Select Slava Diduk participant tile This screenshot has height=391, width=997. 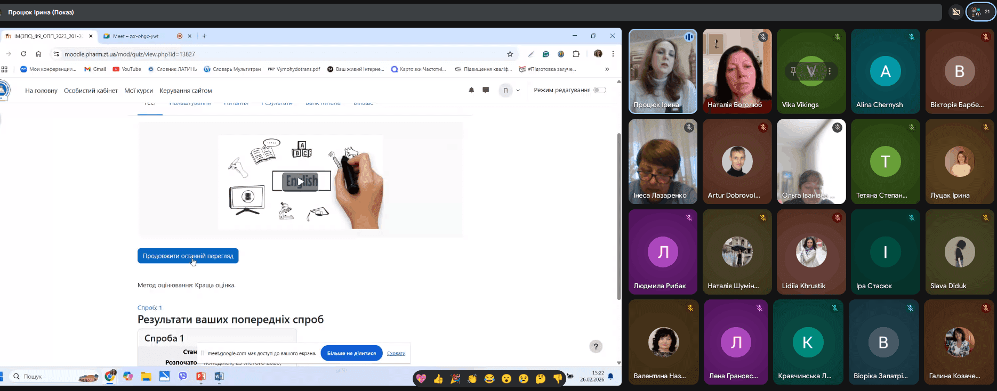click(959, 251)
